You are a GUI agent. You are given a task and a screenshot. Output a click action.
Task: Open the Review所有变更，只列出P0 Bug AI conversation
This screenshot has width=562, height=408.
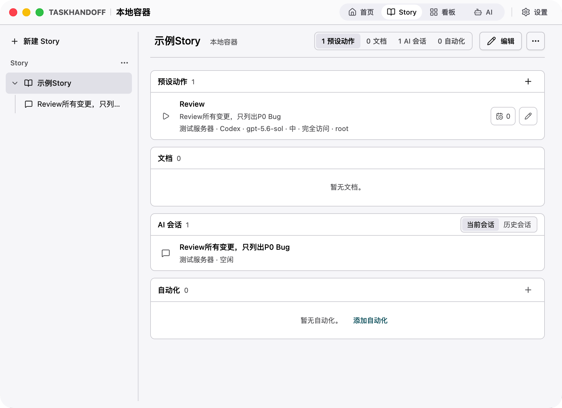(348, 253)
